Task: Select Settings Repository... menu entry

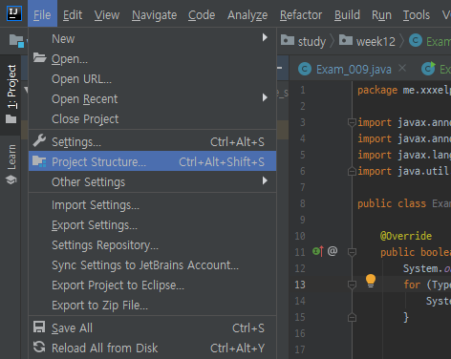Action: [152, 245]
